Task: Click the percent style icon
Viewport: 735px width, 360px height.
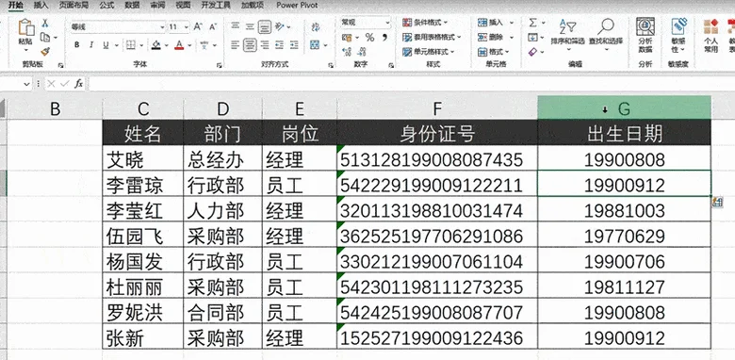Action: pos(369,38)
